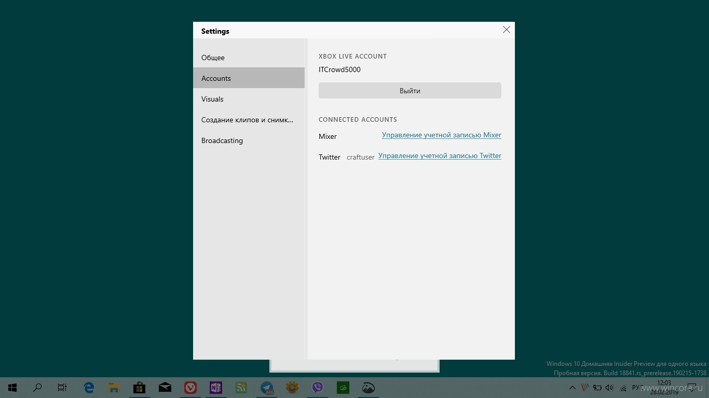Open Task View on taskbar
This screenshot has width=709, height=398.
pos(62,388)
